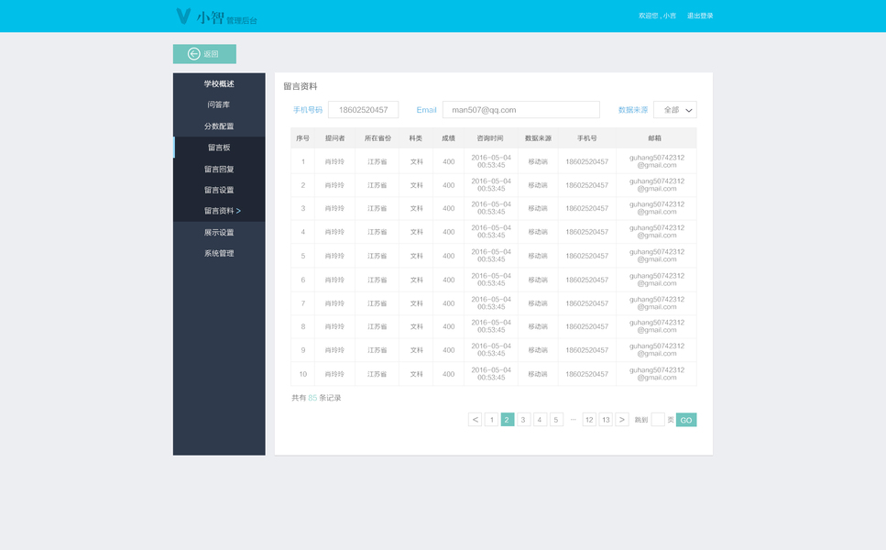Open 留言回复 submenu item
The width and height of the screenshot is (886, 550).
(219, 169)
